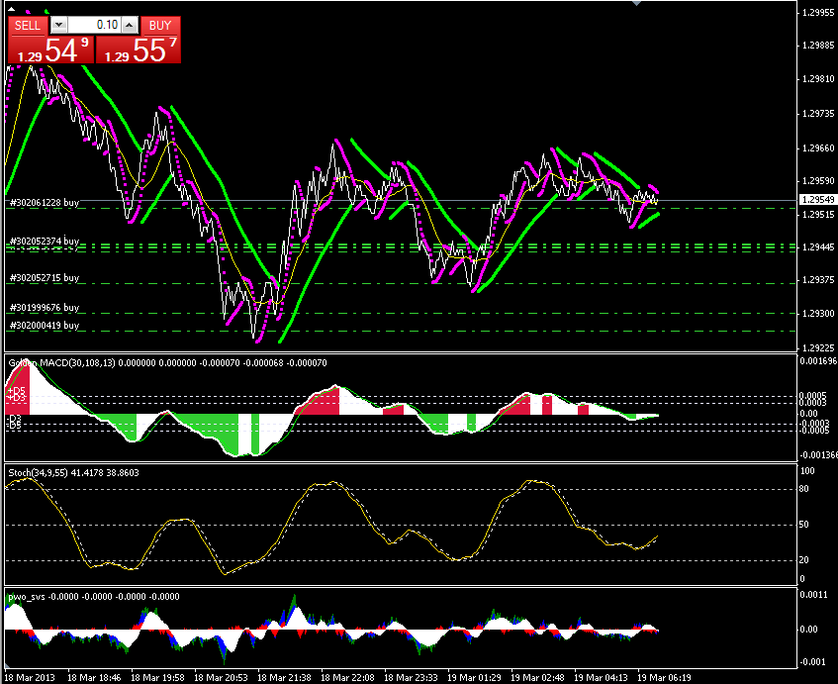
Task: Click price scale value 1.29955
Action: [818, 12]
